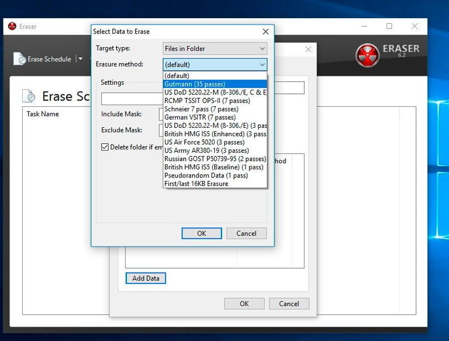The width and height of the screenshot is (449, 341).
Task: Click the Erase Schedule heading document icon
Action: pos(28,96)
